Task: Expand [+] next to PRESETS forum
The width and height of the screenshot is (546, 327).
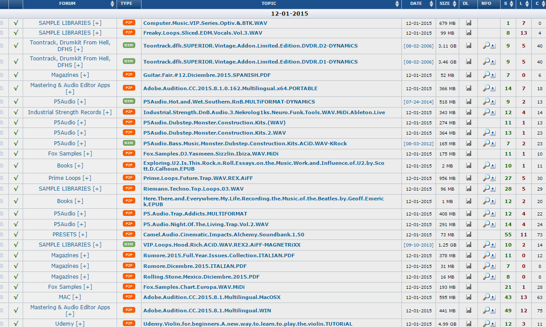Action: click(83, 235)
